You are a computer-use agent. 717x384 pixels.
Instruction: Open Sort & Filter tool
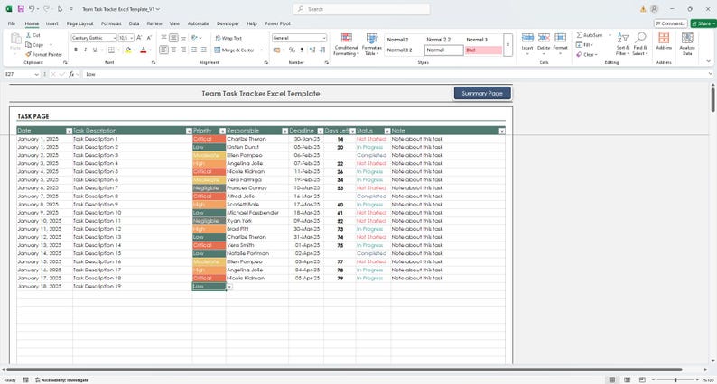623,44
